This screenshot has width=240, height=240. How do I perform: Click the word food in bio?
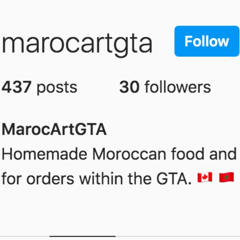187,154
